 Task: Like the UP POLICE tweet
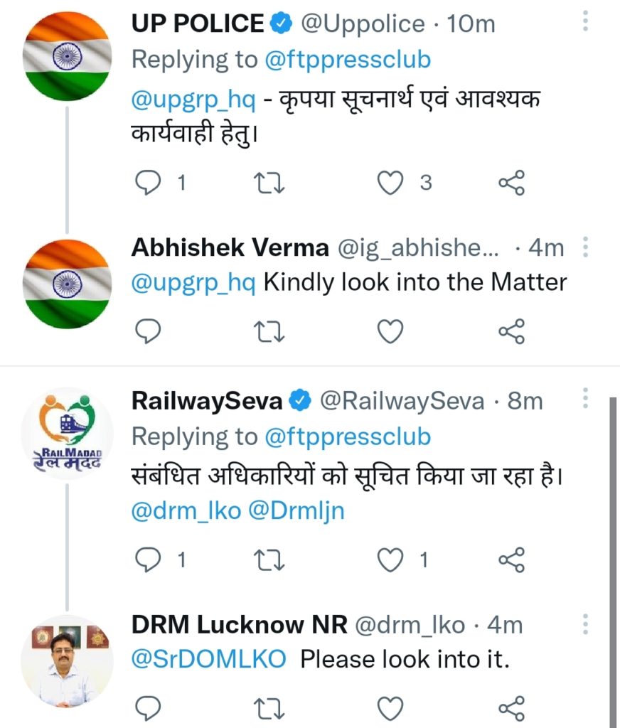click(390, 183)
